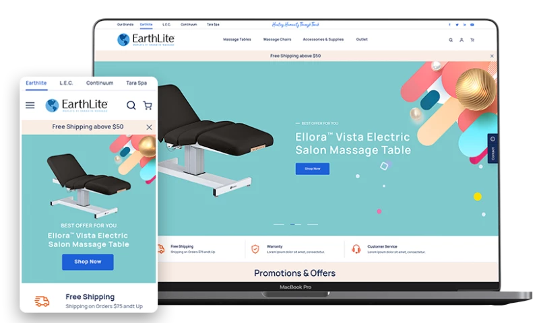The image size is (539, 323).
Task: Click the desktop EarthLite logo
Action: click(x=146, y=40)
